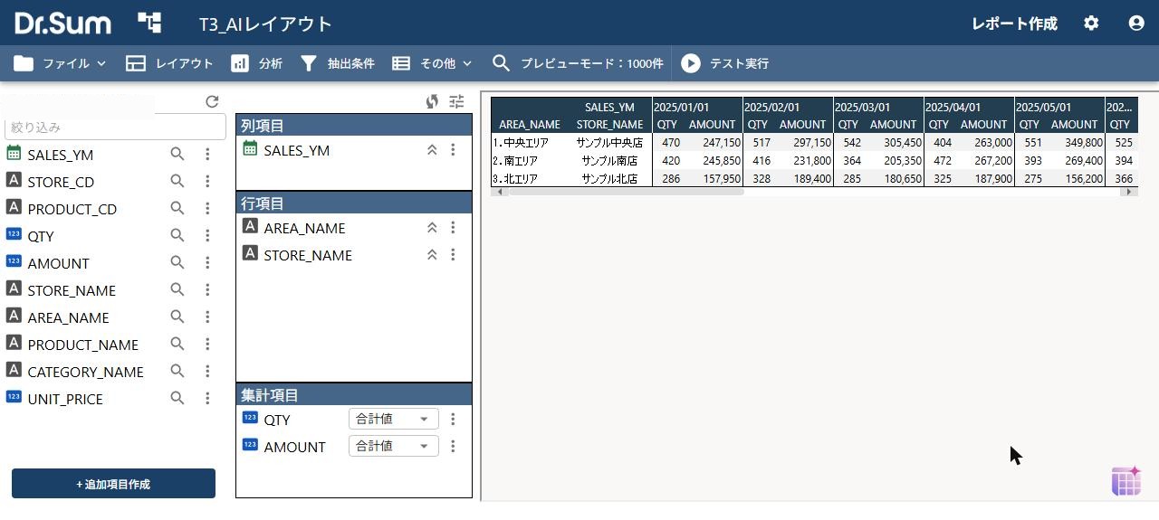Click the 絞り込み filter input field
This screenshot has height=520, width=1159.
click(x=115, y=128)
